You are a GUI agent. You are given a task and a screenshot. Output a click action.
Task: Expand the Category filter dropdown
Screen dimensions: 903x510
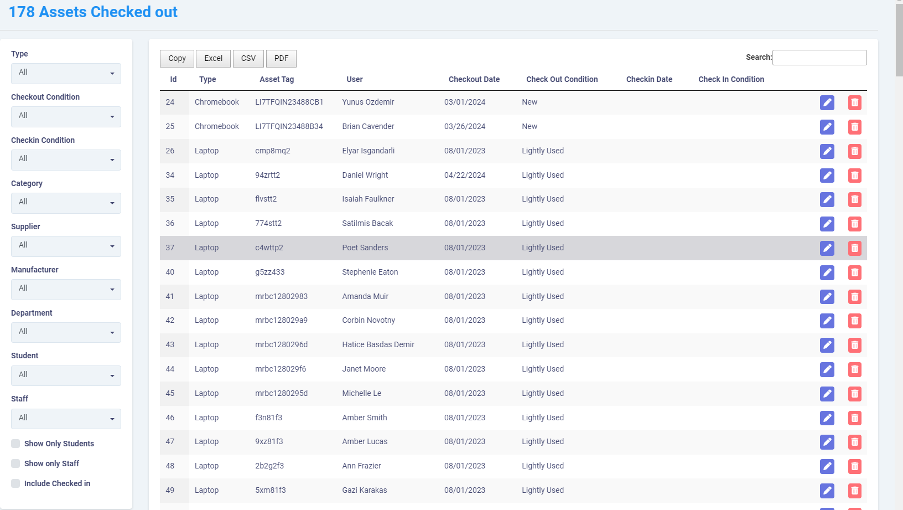click(x=66, y=203)
